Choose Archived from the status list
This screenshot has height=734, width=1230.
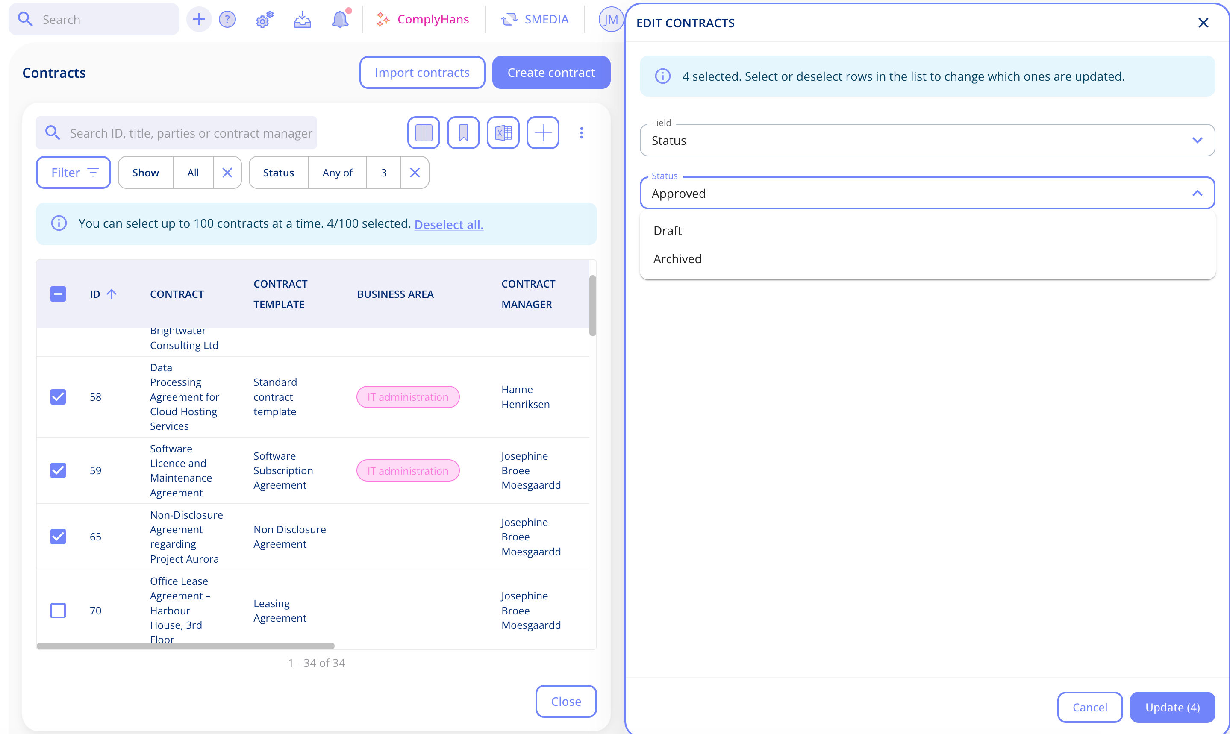(927, 258)
